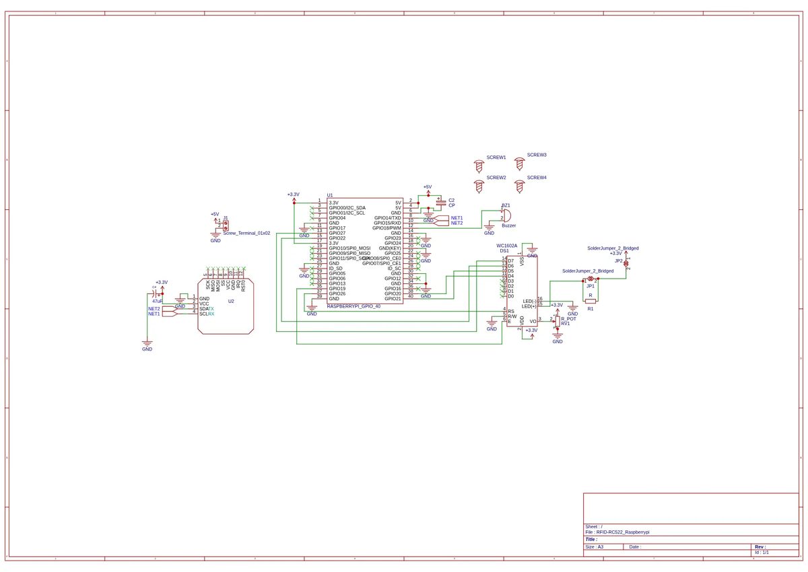Click the LED(+) pin label on DS1
The height and width of the screenshot is (572, 808).
click(529, 306)
